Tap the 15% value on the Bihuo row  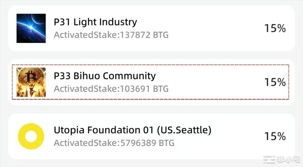pos(275,82)
